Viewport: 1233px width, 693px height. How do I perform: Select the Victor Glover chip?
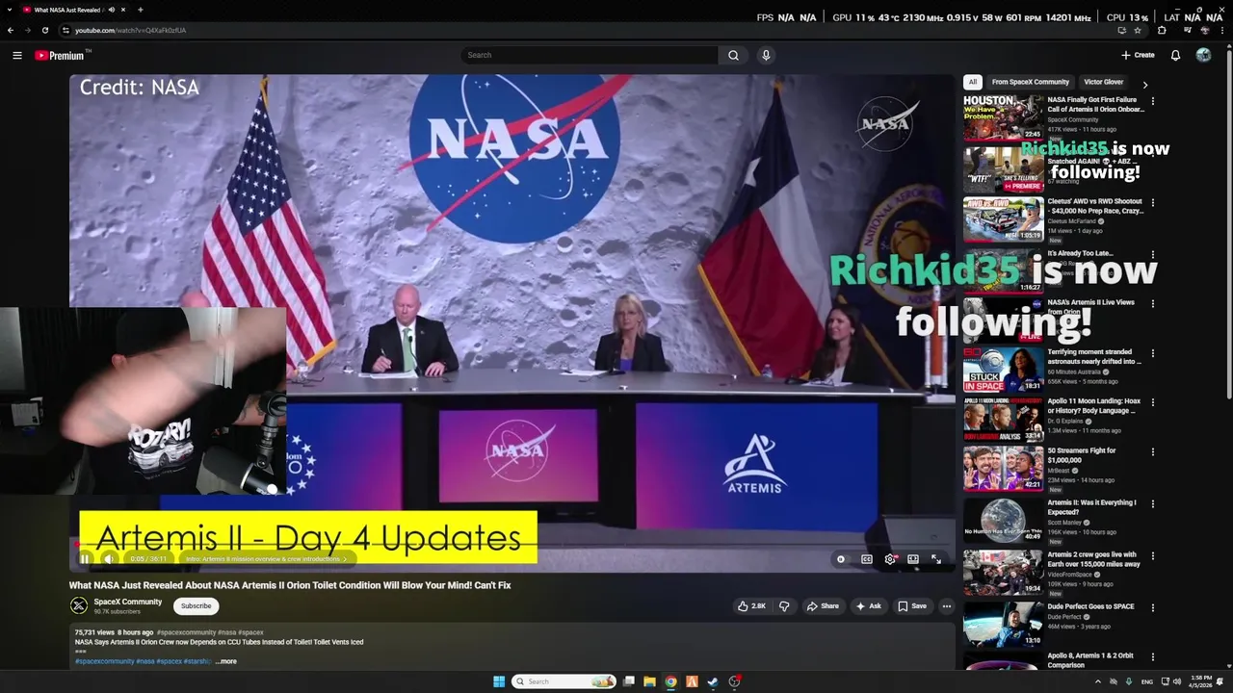(x=1103, y=82)
